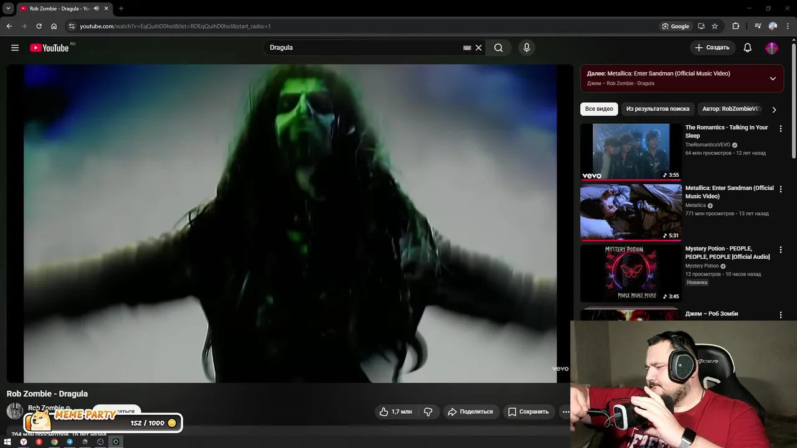The height and width of the screenshot is (448, 797).
Task: Start voice search with the microphone
Action: 527,48
